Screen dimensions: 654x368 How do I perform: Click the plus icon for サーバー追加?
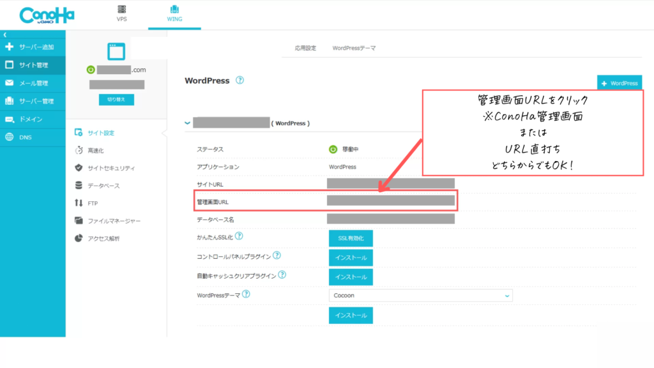click(x=9, y=47)
